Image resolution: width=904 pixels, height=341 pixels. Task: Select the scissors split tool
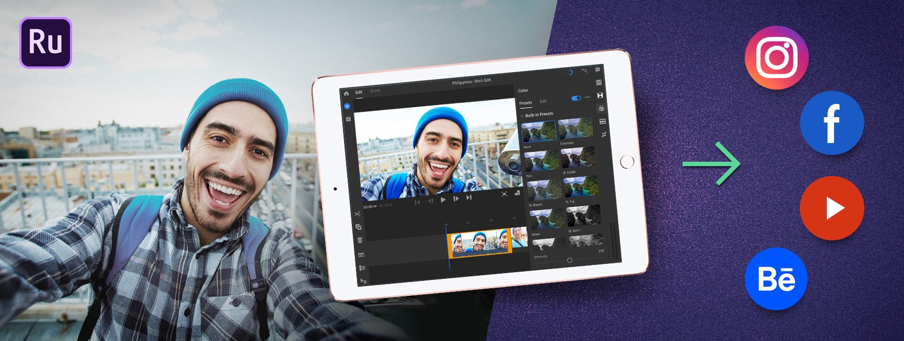(x=358, y=213)
